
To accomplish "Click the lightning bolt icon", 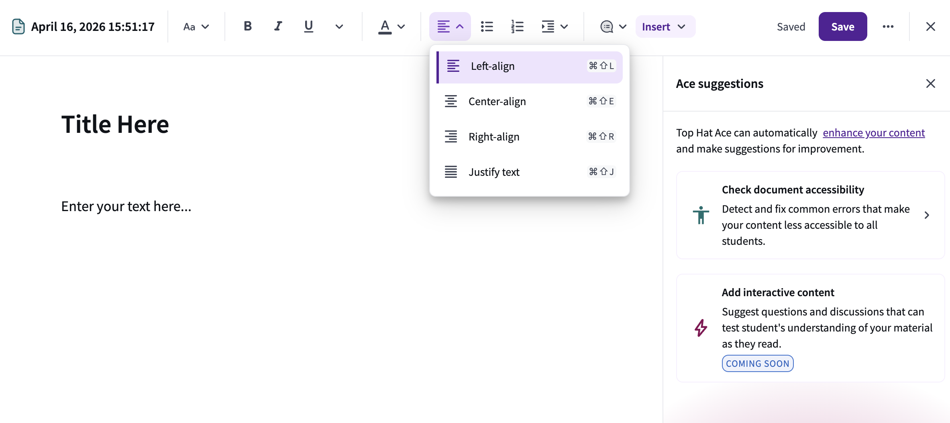I will tap(701, 328).
